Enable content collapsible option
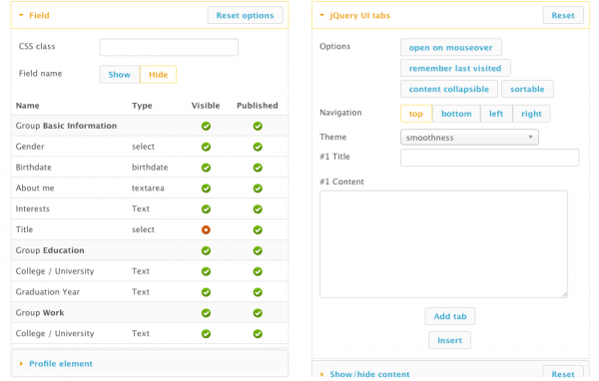 point(449,89)
